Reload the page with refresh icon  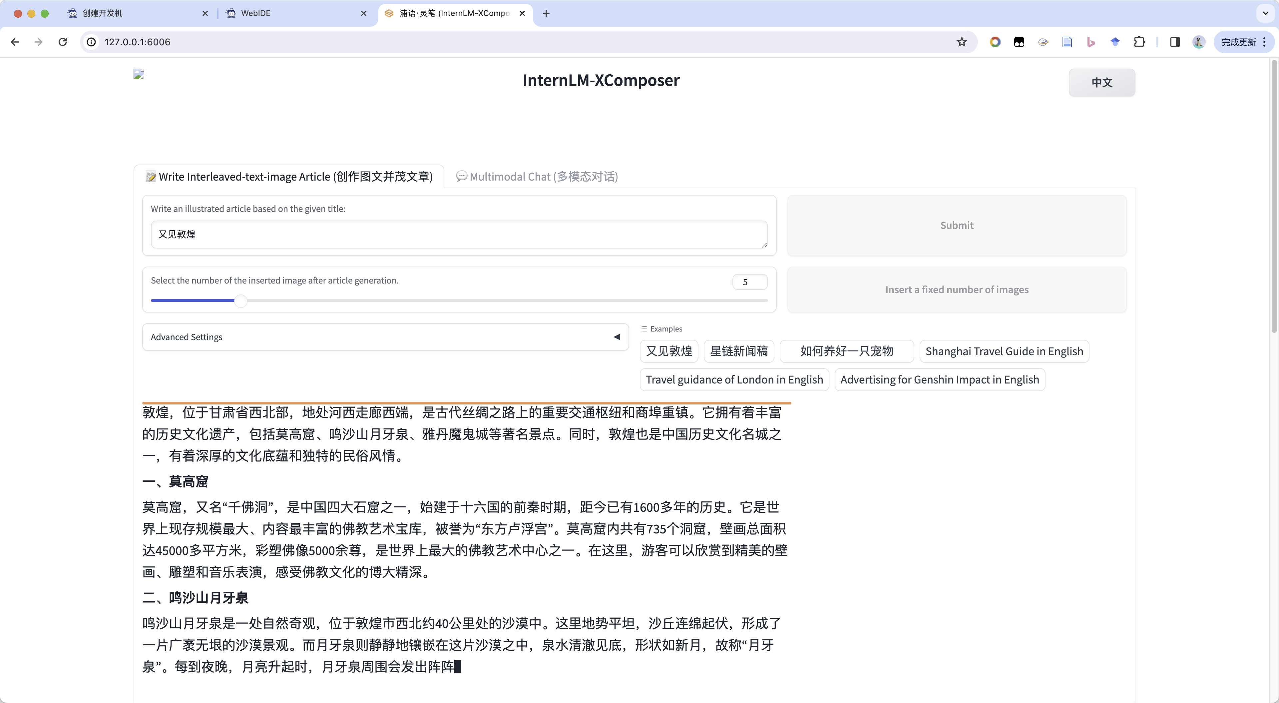[63, 42]
